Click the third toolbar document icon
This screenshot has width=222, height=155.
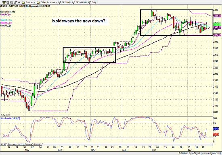coord(12,2)
